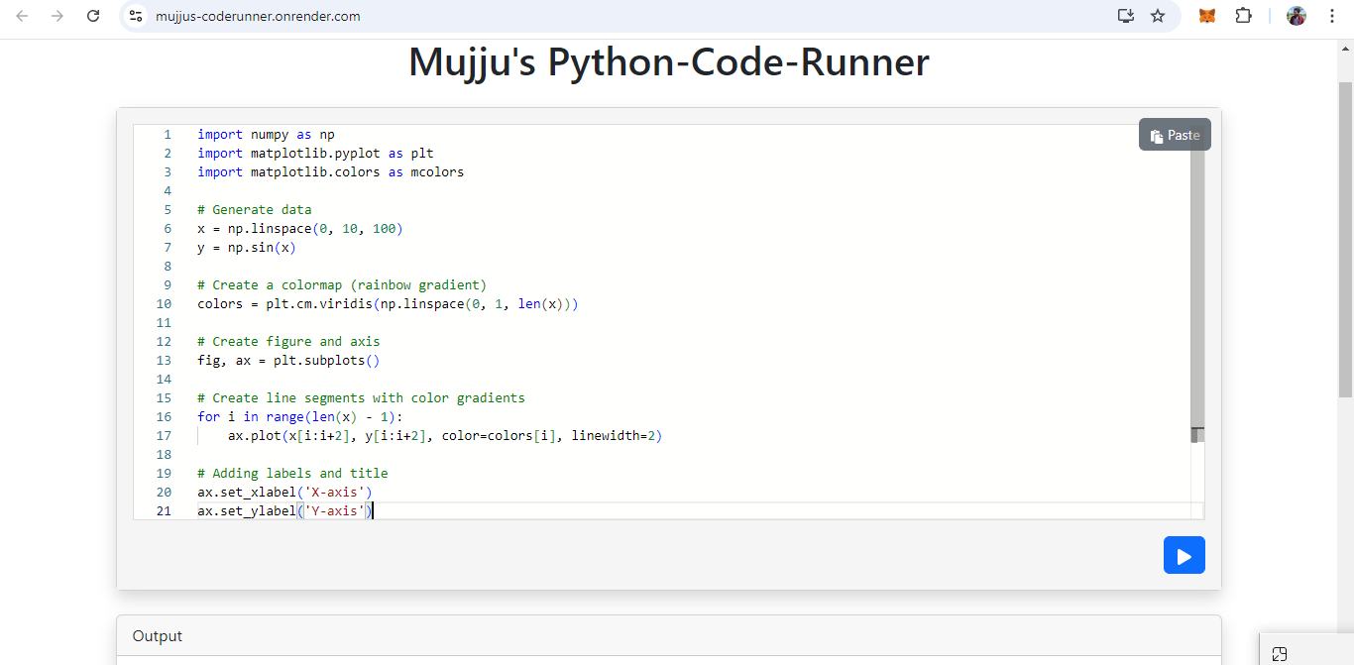Click the 'colors = plt.cm.viridis' line
The height and width of the screenshot is (665, 1354).
388,303
